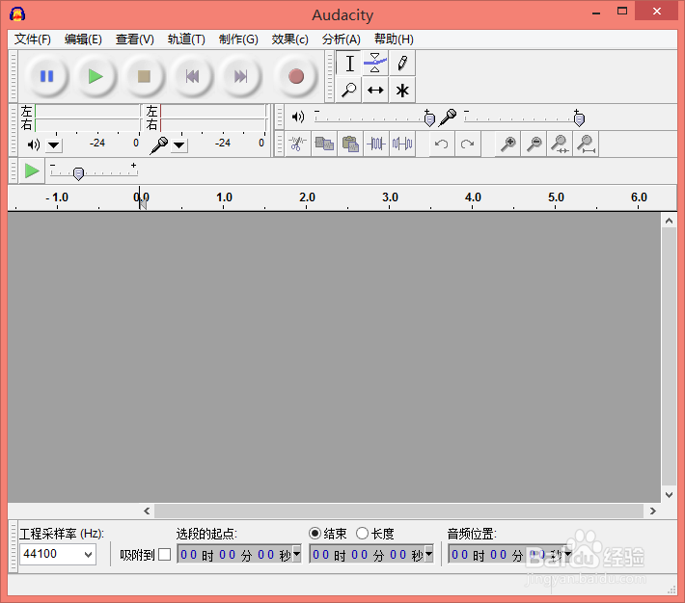Click the output volume slider handle

click(x=429, y=119)
